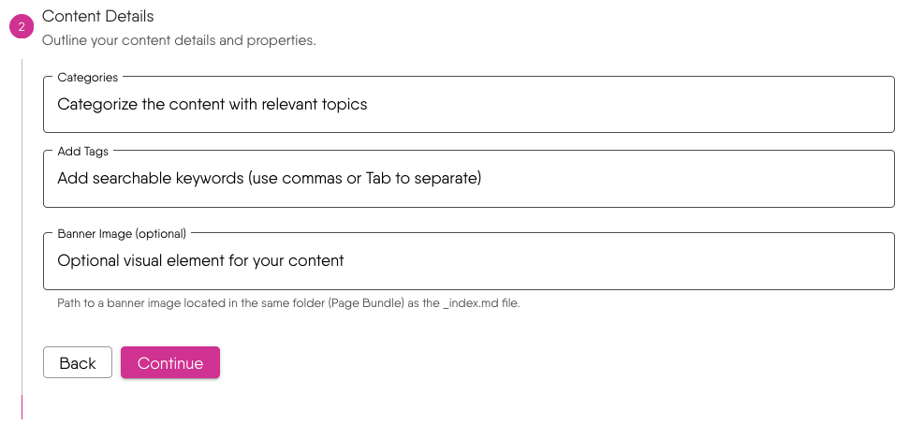The image size is (909, 425).
Task: Click the 'Add searchable keywords' placeholder text
Action: (269, 178)
